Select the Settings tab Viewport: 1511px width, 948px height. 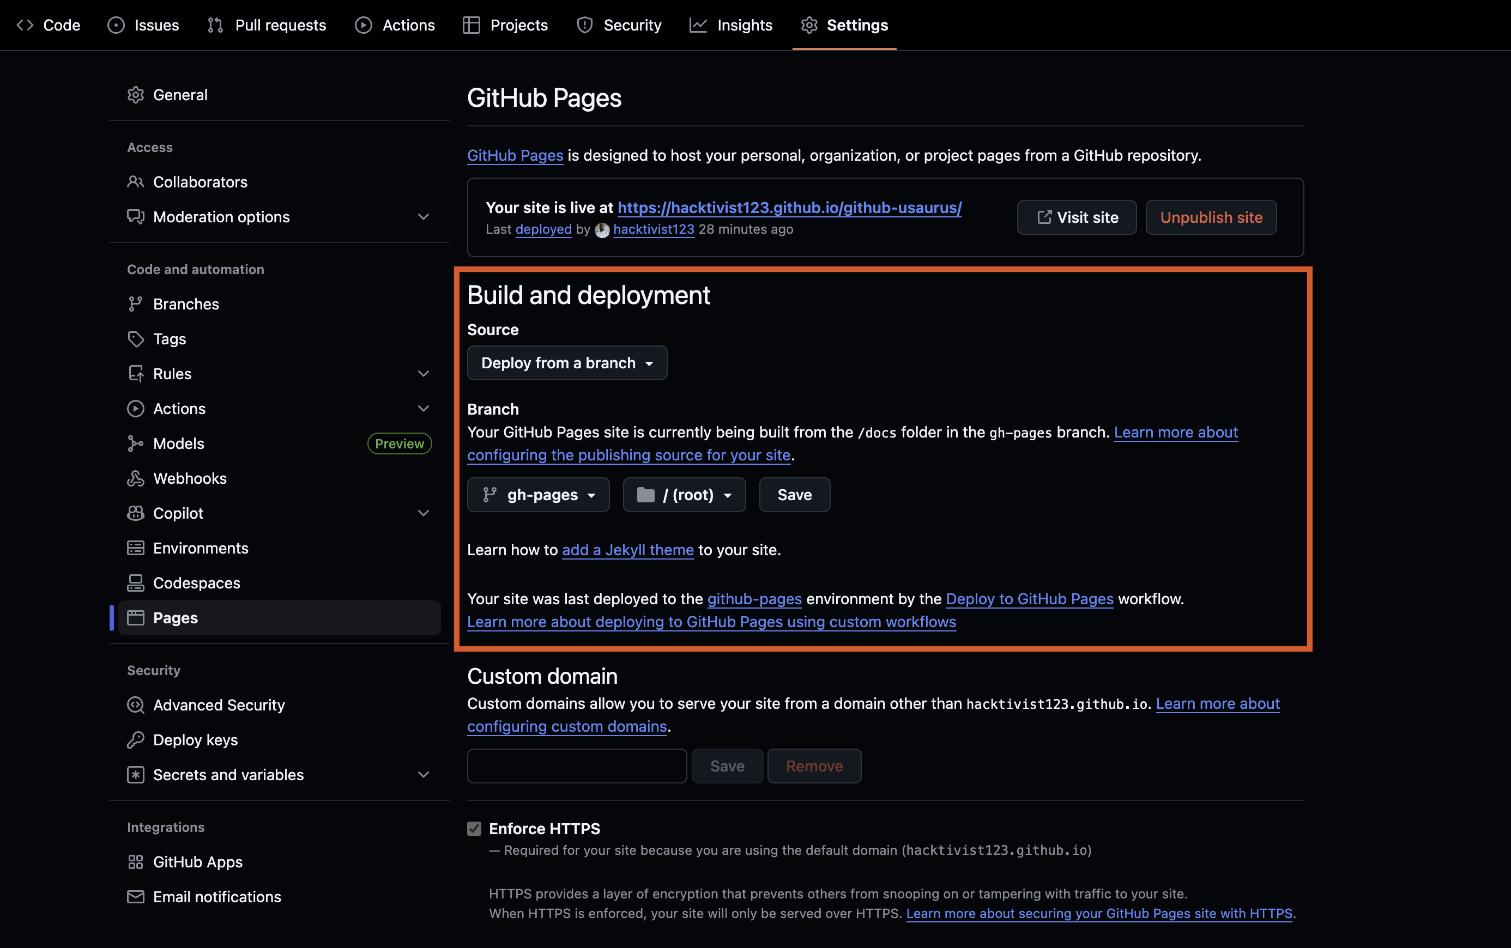(x=844, y=25)
